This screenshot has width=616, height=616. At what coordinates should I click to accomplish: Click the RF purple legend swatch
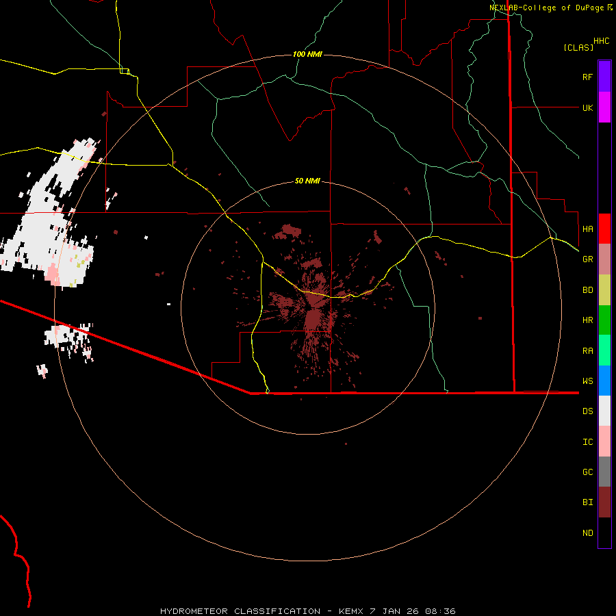[x=604, y=77]
